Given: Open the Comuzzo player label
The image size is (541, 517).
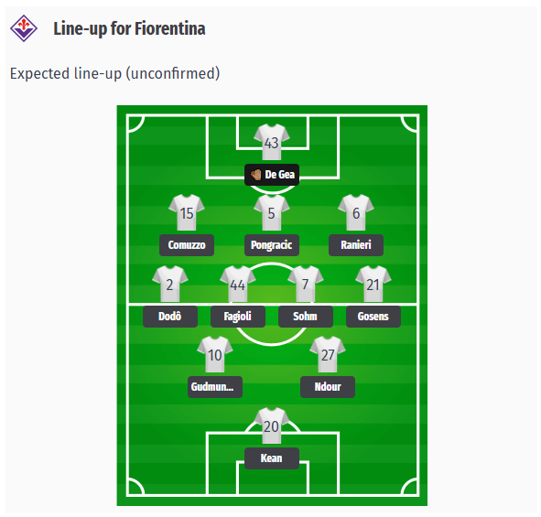Looking at the screenshot, I should click(x=187, y=245).
